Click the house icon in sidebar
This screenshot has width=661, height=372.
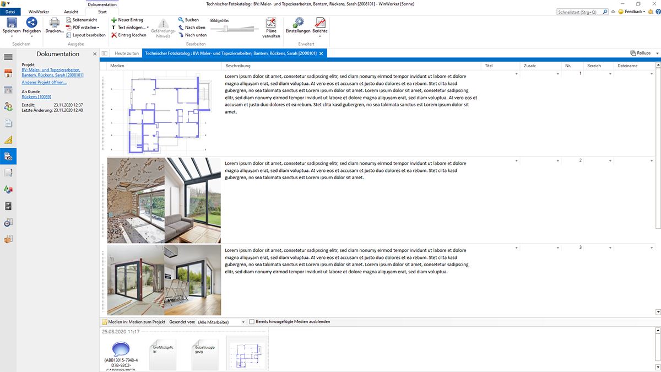click(x=8, y=74)
